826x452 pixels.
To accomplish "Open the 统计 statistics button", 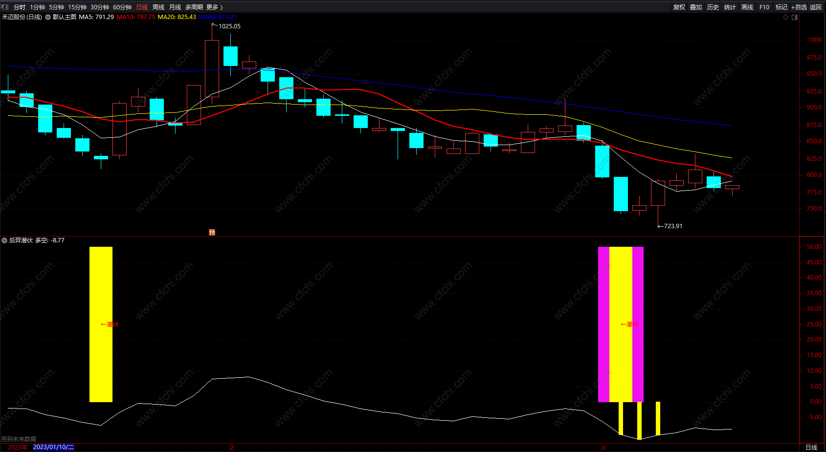I will click(730, 7).
